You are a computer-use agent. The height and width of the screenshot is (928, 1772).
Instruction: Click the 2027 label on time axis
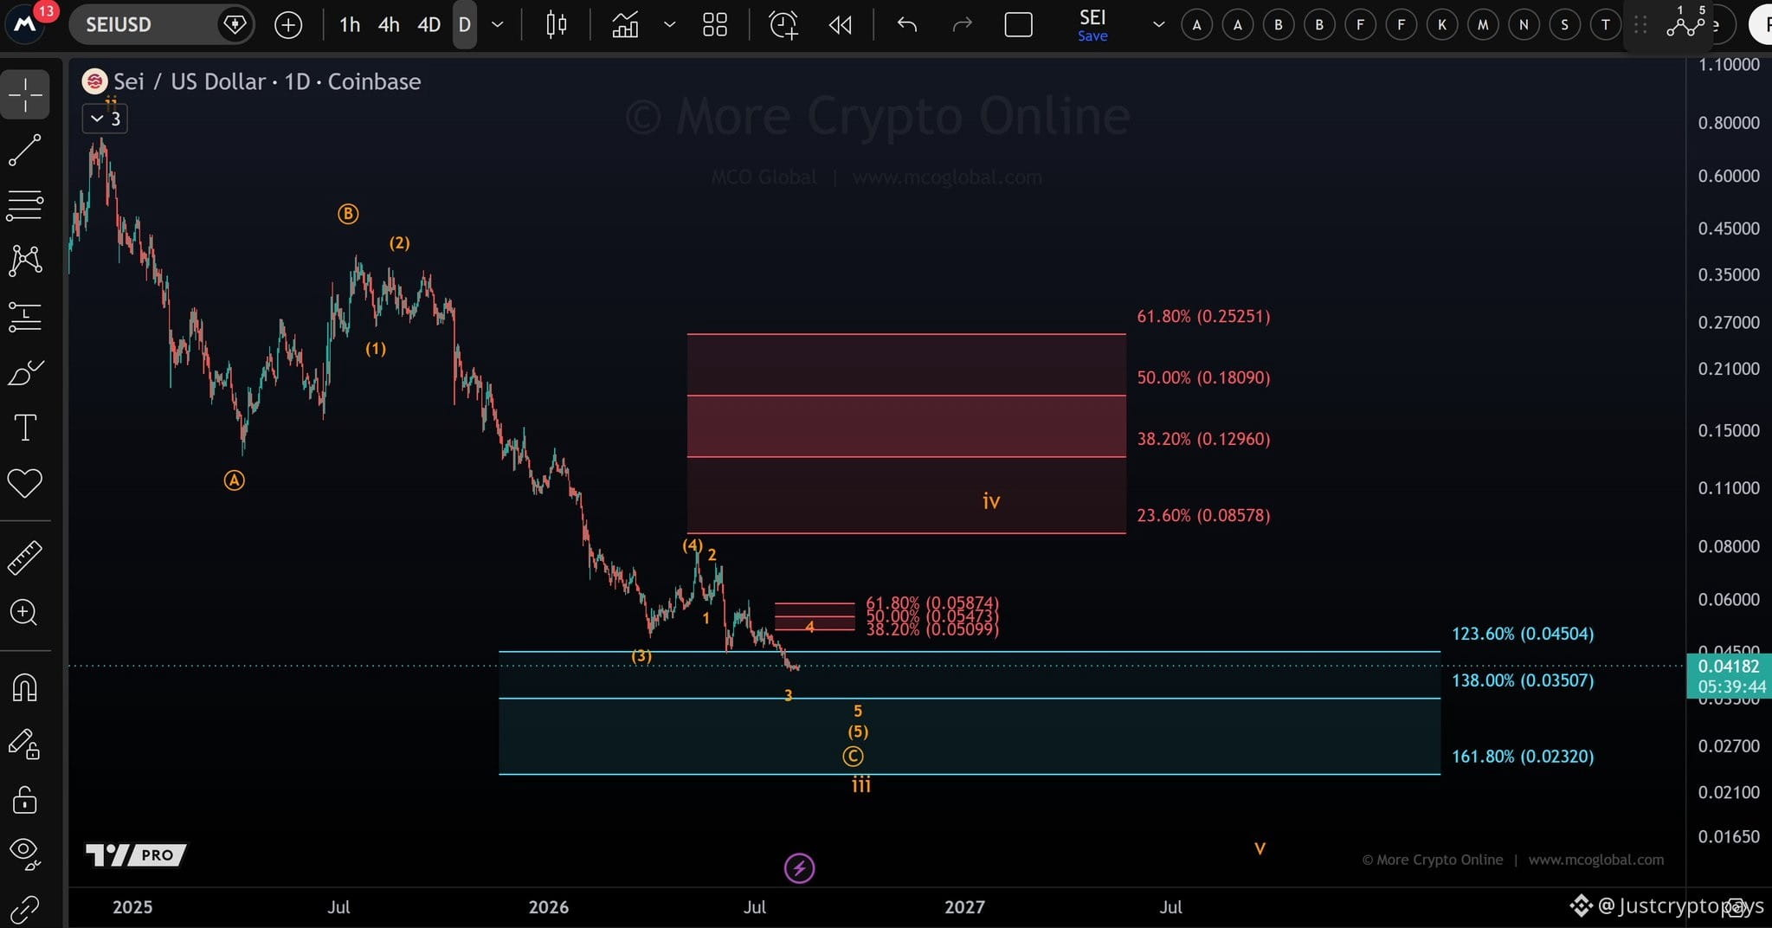pos(964,906)
